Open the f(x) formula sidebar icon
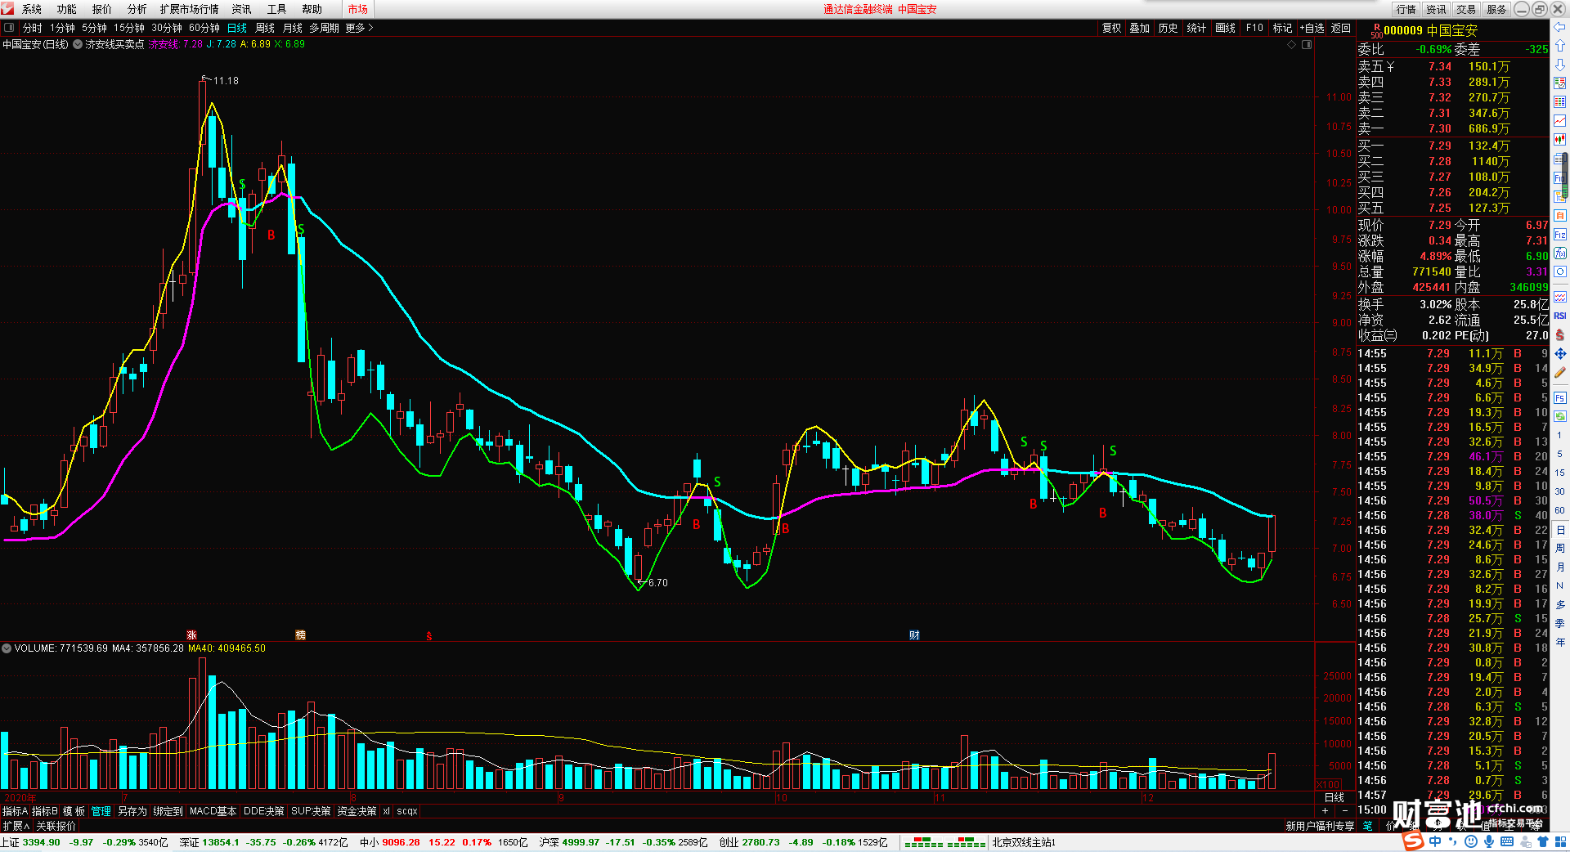Screen dimensions: 1570x852 [x=1560, y=253]
